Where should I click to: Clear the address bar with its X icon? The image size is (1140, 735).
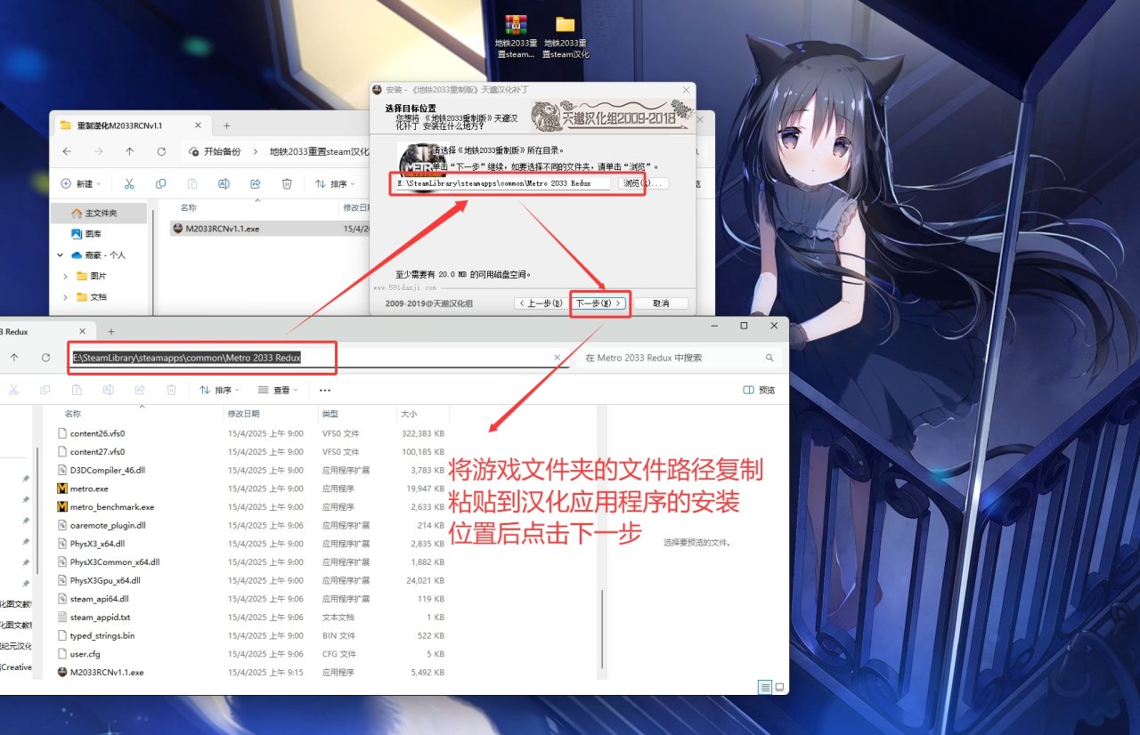tap(558, 358)
